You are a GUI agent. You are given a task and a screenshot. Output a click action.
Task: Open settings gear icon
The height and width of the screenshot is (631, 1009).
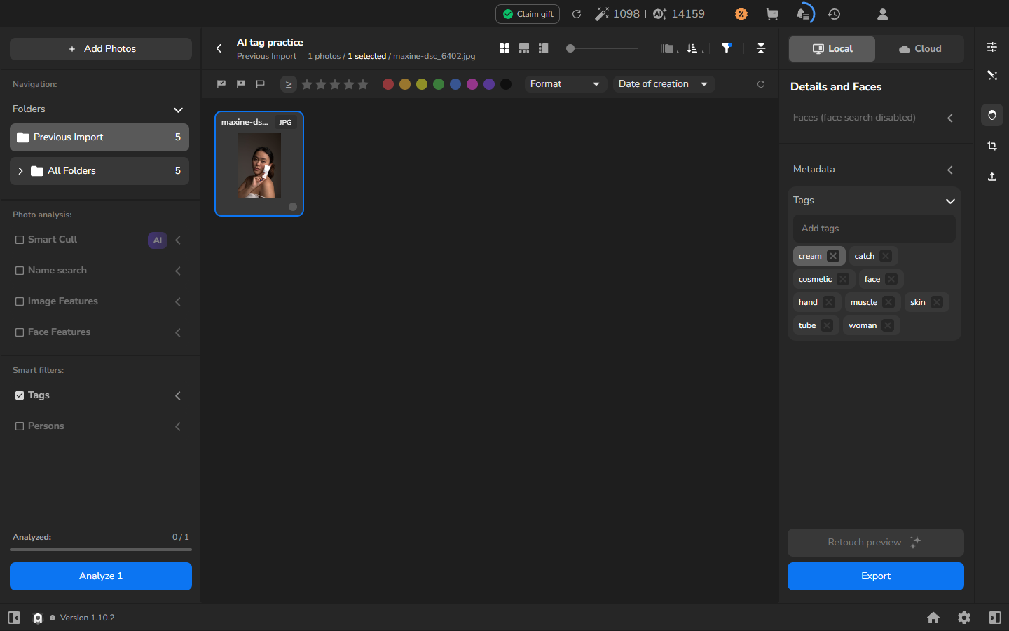click(964, 618)
